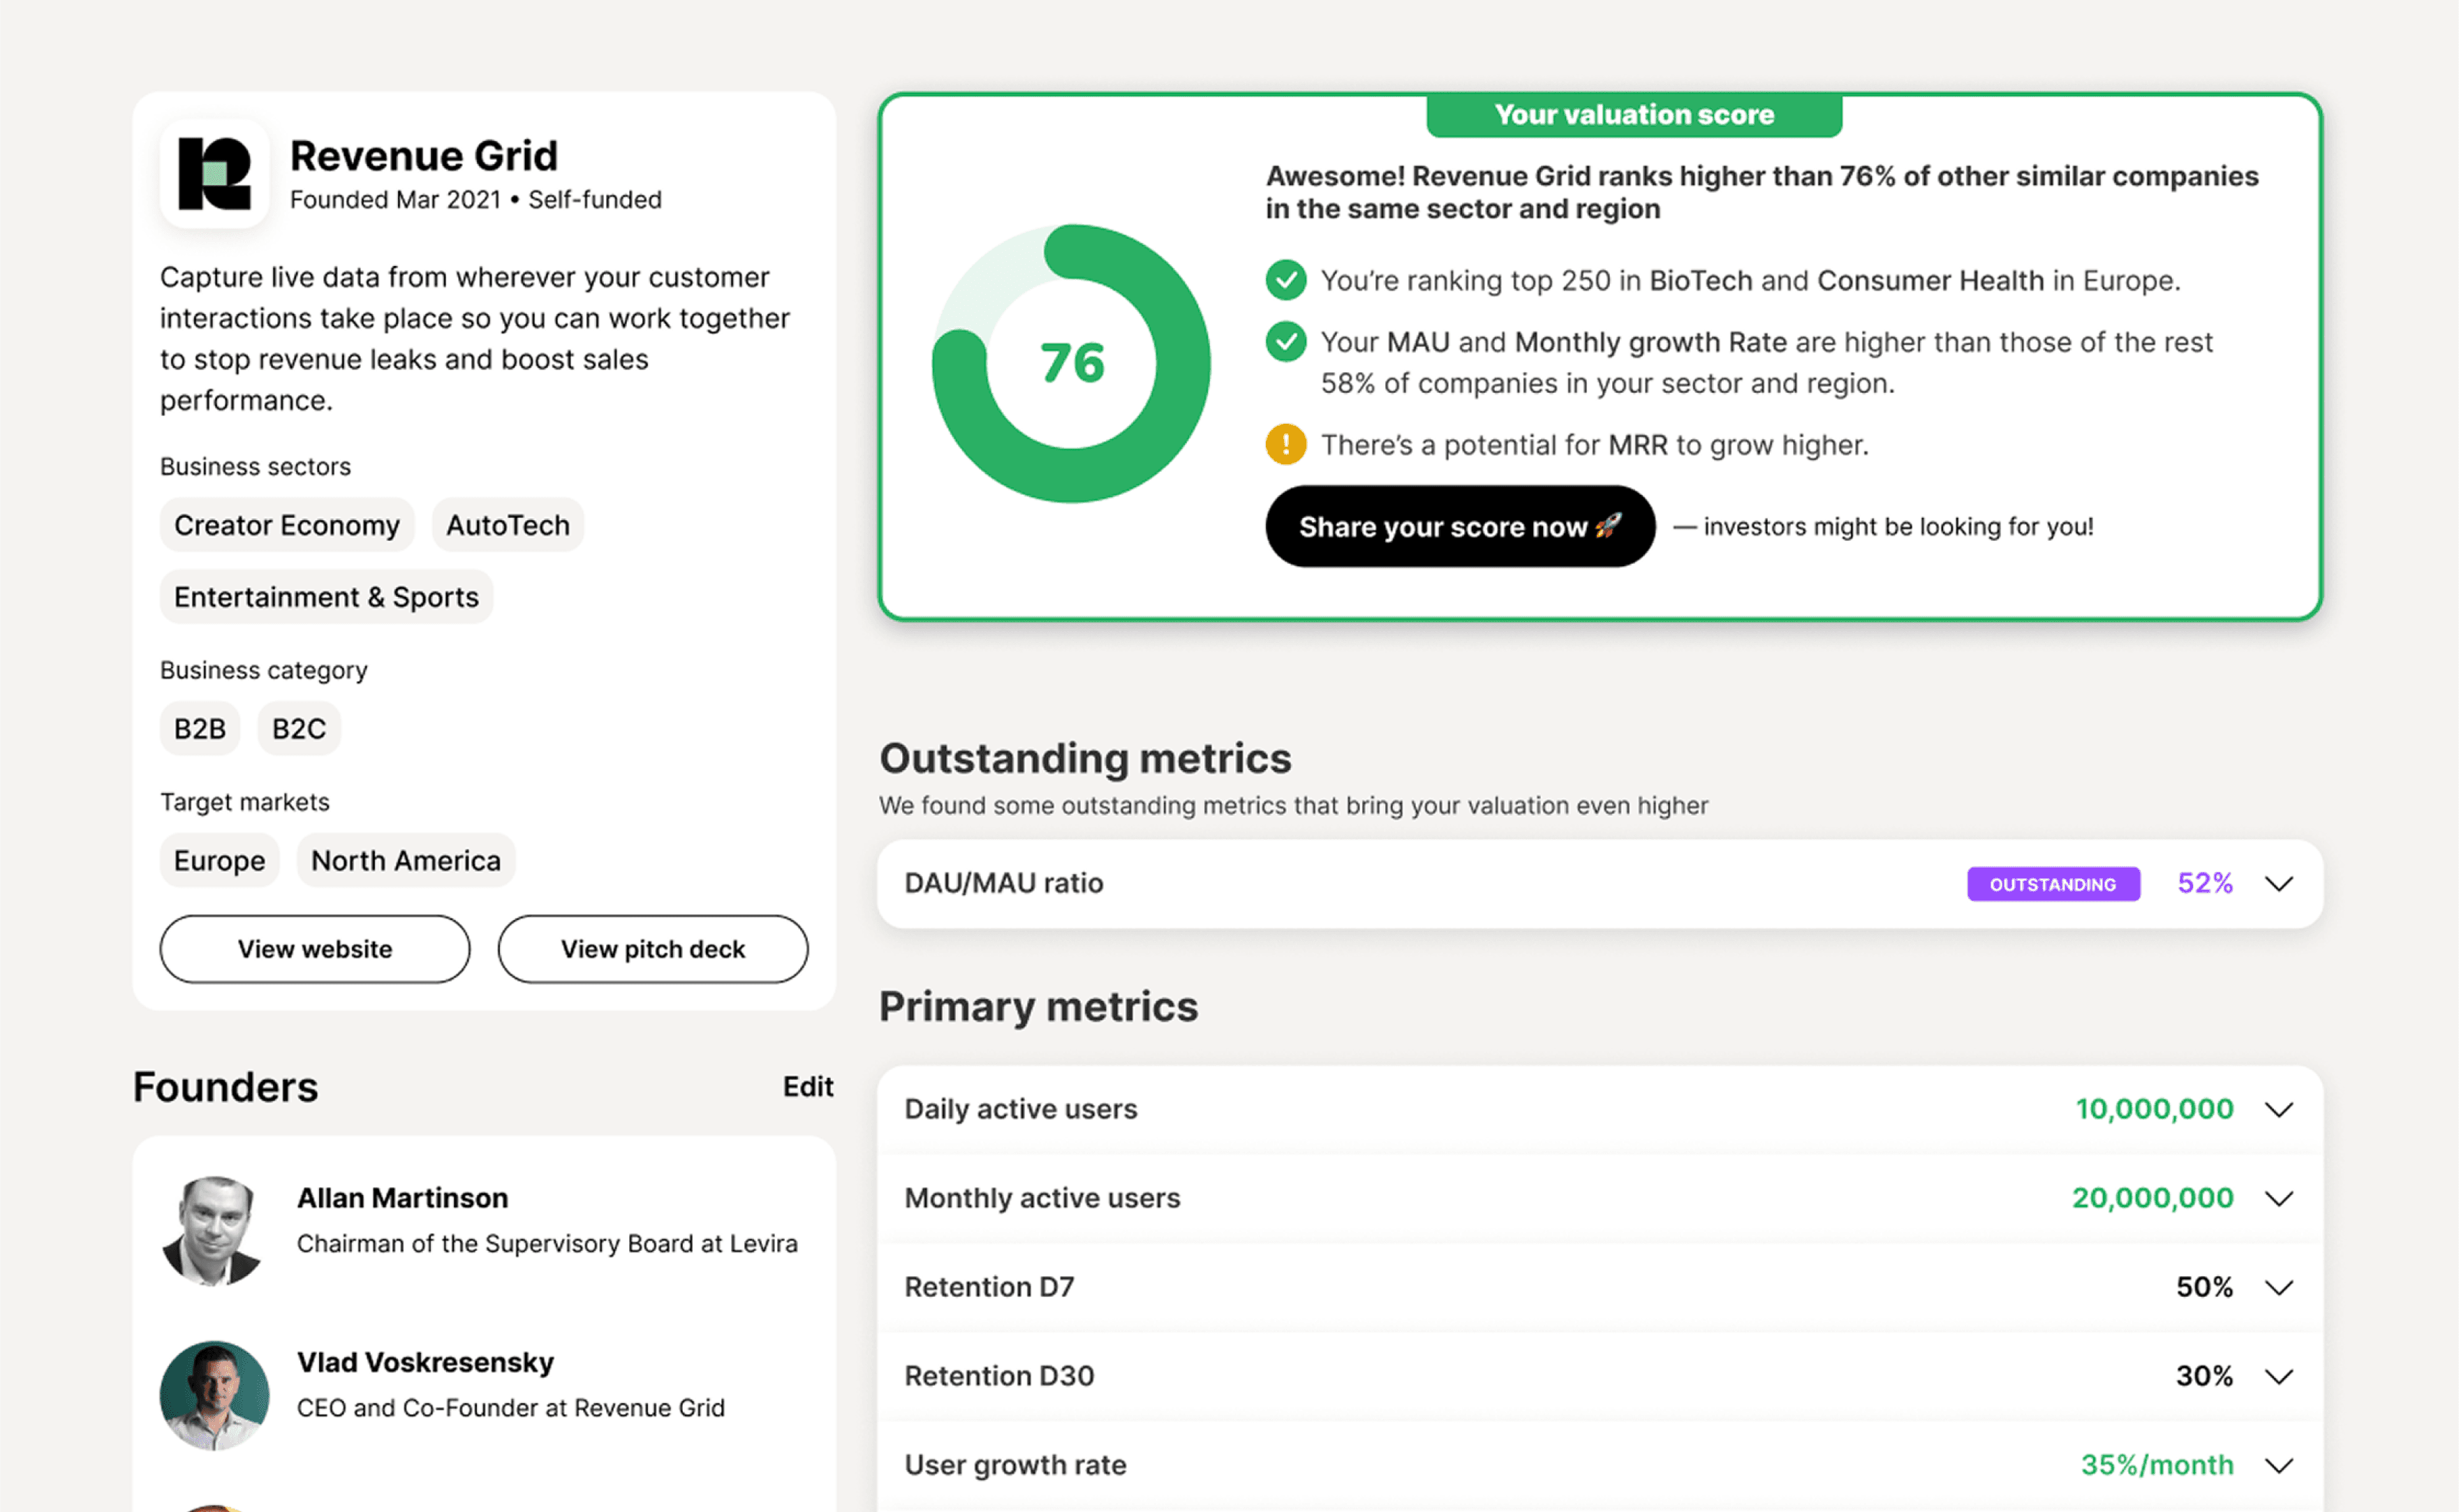Click the orange warning icon beside MRR
Screen dimensions: 2459x1512
(1285, 444)
